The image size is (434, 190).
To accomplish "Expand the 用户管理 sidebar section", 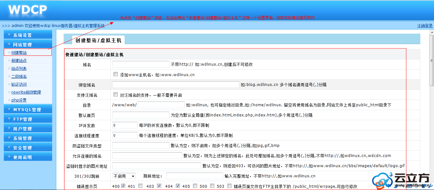I will (28, 128).
